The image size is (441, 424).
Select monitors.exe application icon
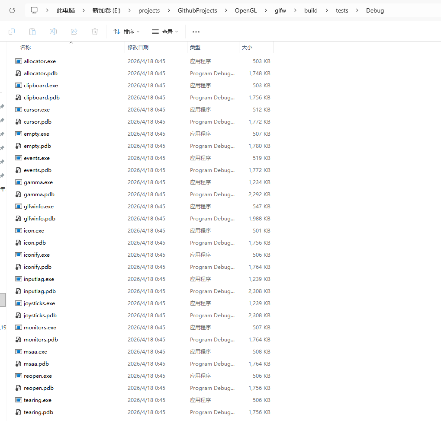19,328
